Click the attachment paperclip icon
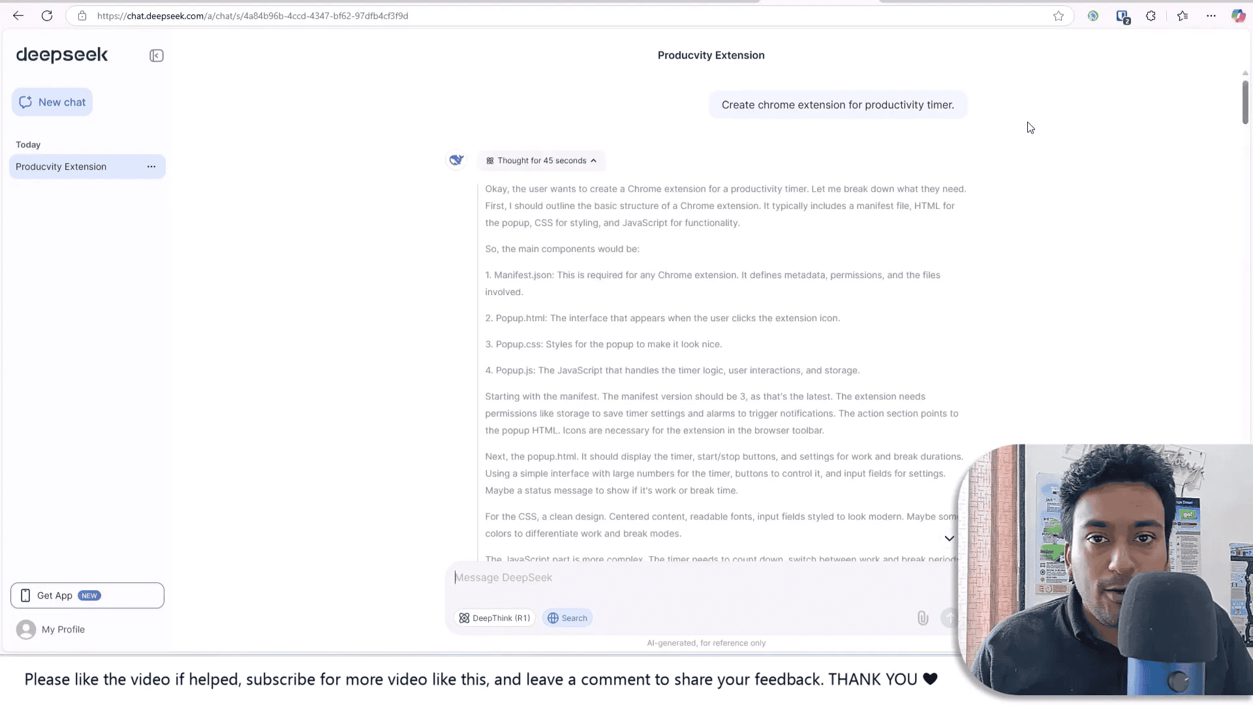Screen dimensions: 1253x705 coord(923,617)
